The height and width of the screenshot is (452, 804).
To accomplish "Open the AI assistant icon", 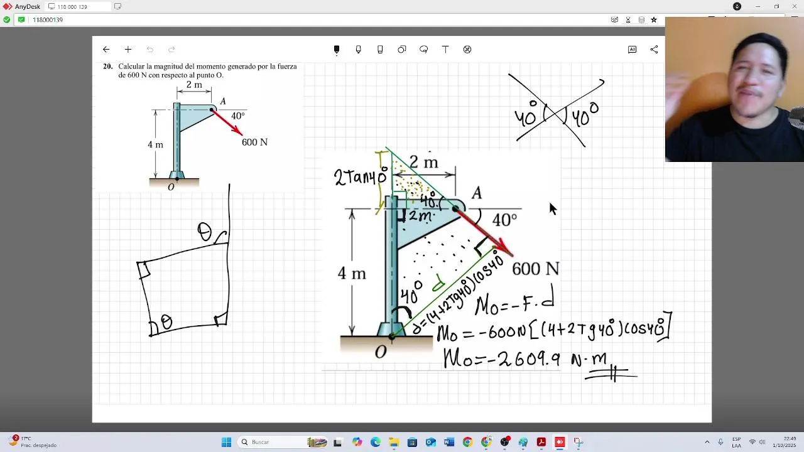I will point(633,50).
